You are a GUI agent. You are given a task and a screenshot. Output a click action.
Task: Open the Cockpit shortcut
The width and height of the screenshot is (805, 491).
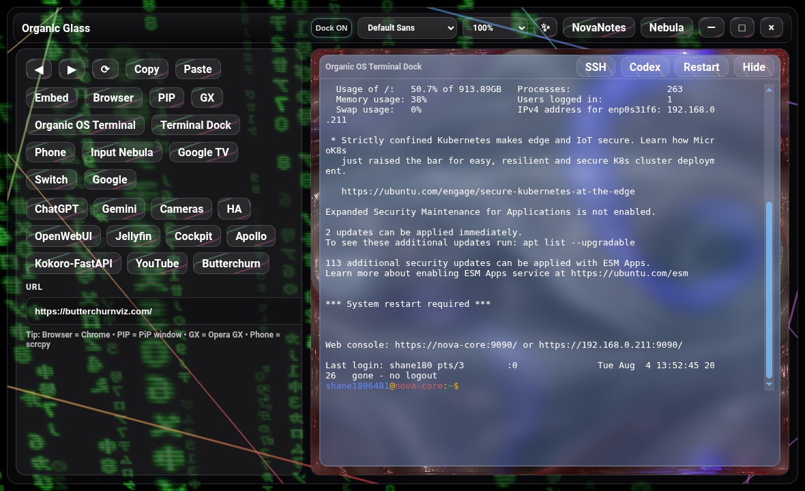(194, 236)
